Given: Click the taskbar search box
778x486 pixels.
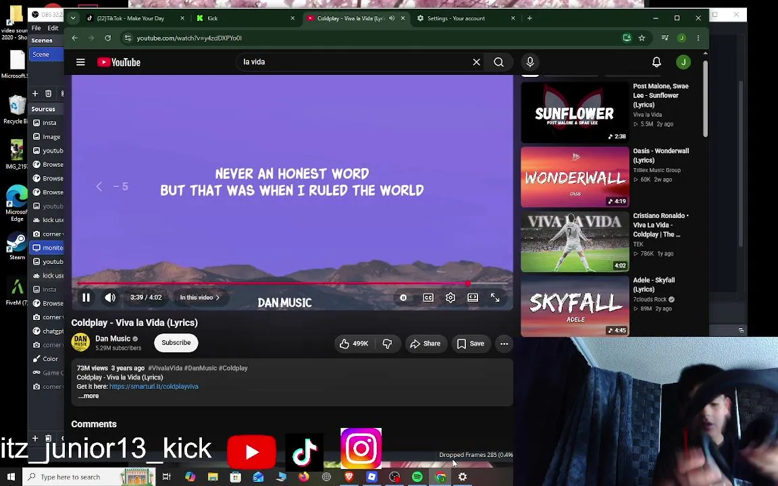Looking at the screenshot, I should click(88, 477).
